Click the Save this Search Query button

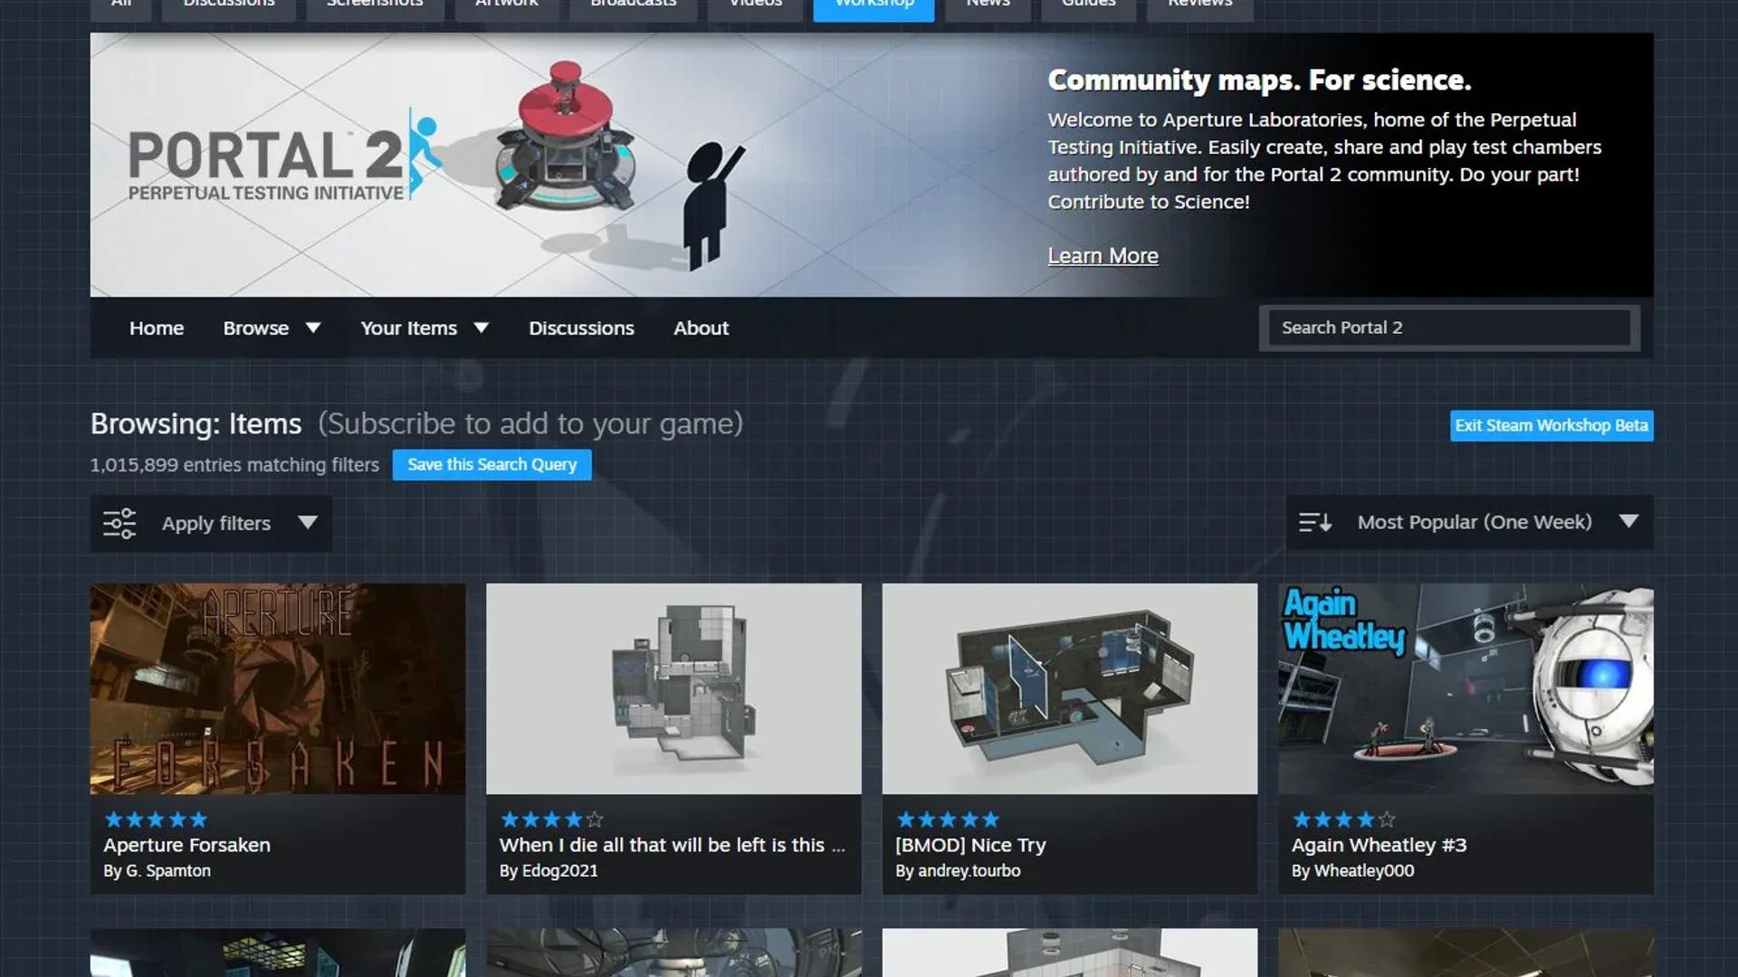(492, 464)
